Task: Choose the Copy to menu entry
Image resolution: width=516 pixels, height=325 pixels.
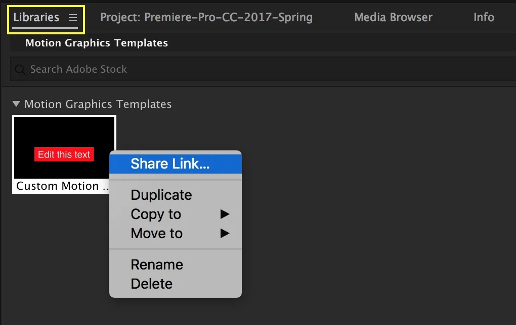Action: (156, 214)
